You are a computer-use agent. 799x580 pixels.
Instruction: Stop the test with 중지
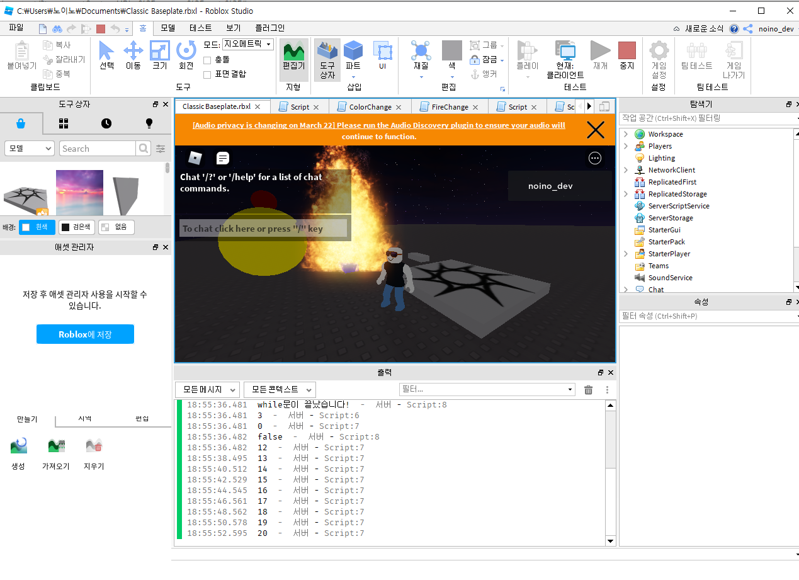coord(626,55)
